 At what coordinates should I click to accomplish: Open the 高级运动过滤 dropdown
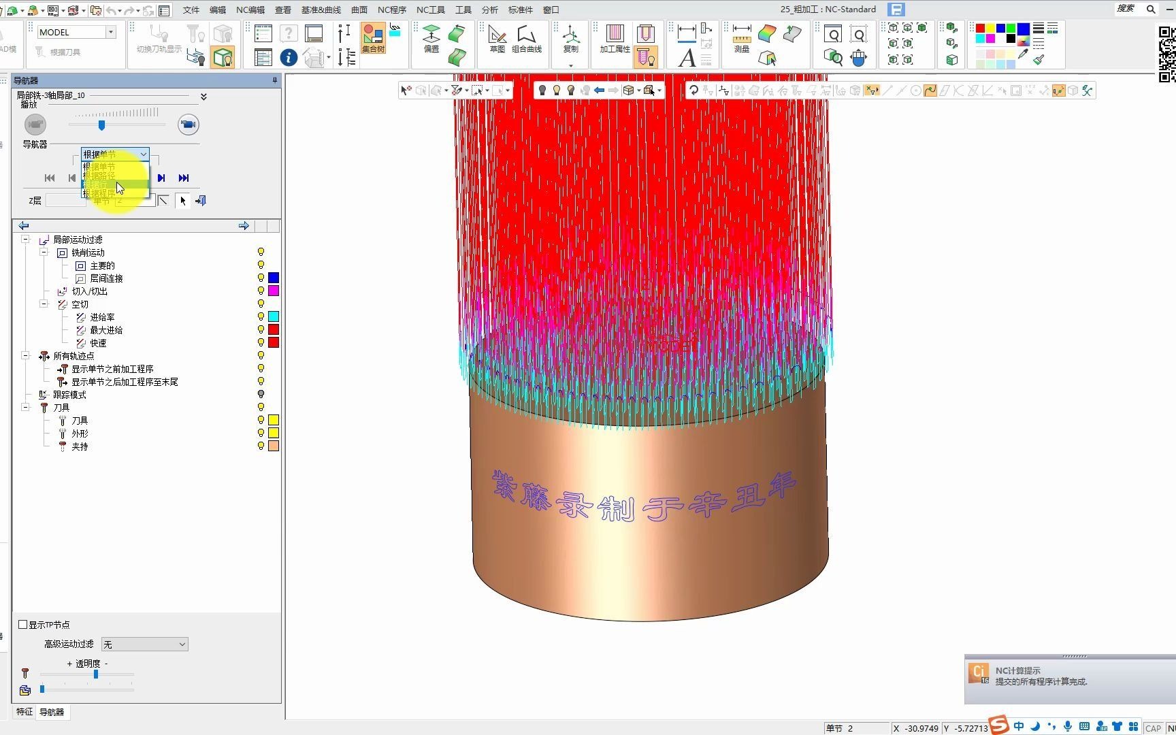coord(144,644)
